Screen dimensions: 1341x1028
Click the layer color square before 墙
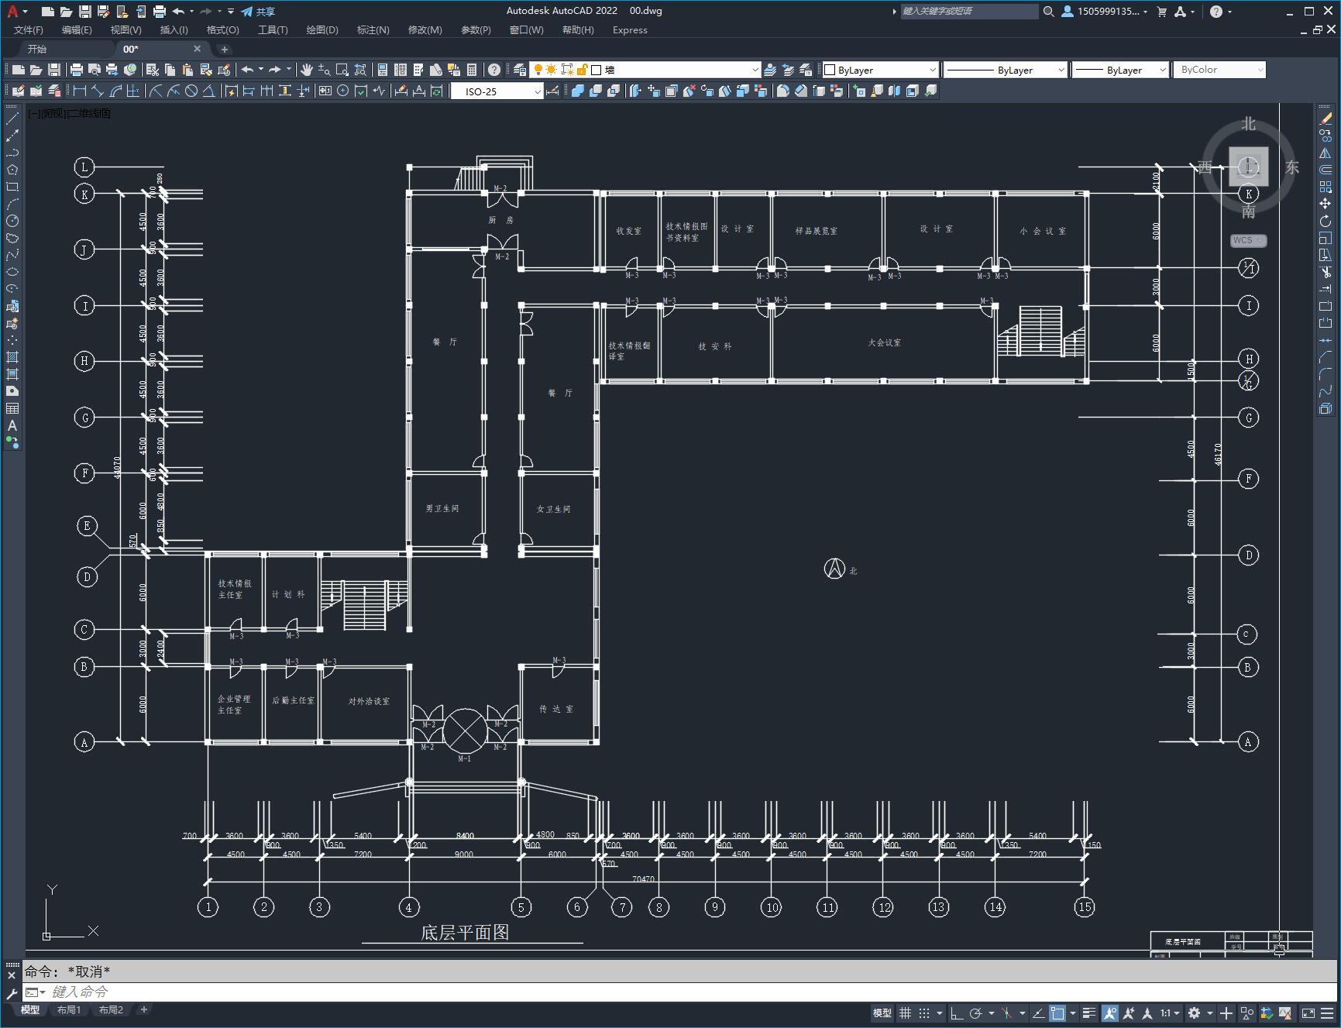pyautogui.click(x=597, y=70)
